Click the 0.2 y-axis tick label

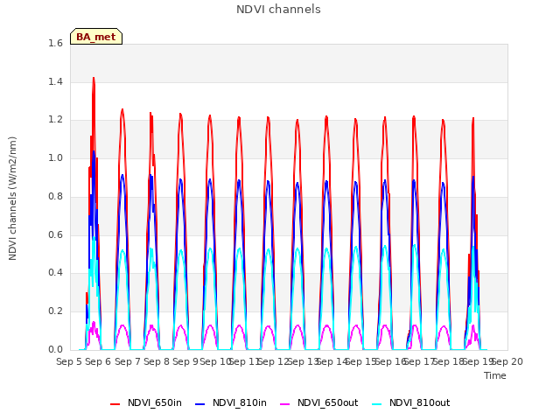coord(56,311)
